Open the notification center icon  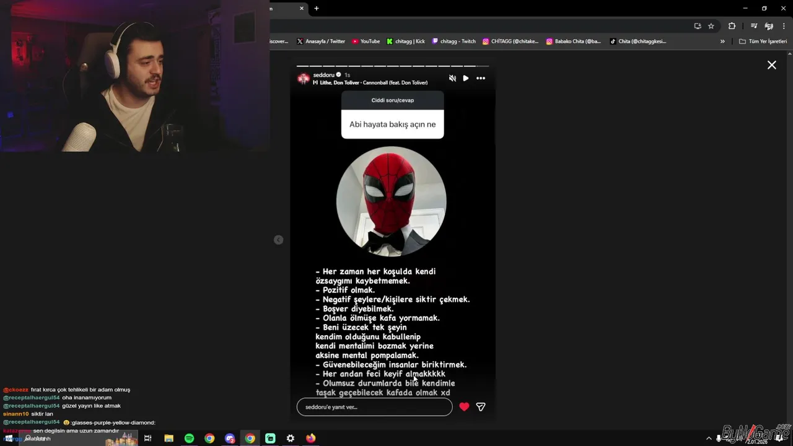[779, 439]
